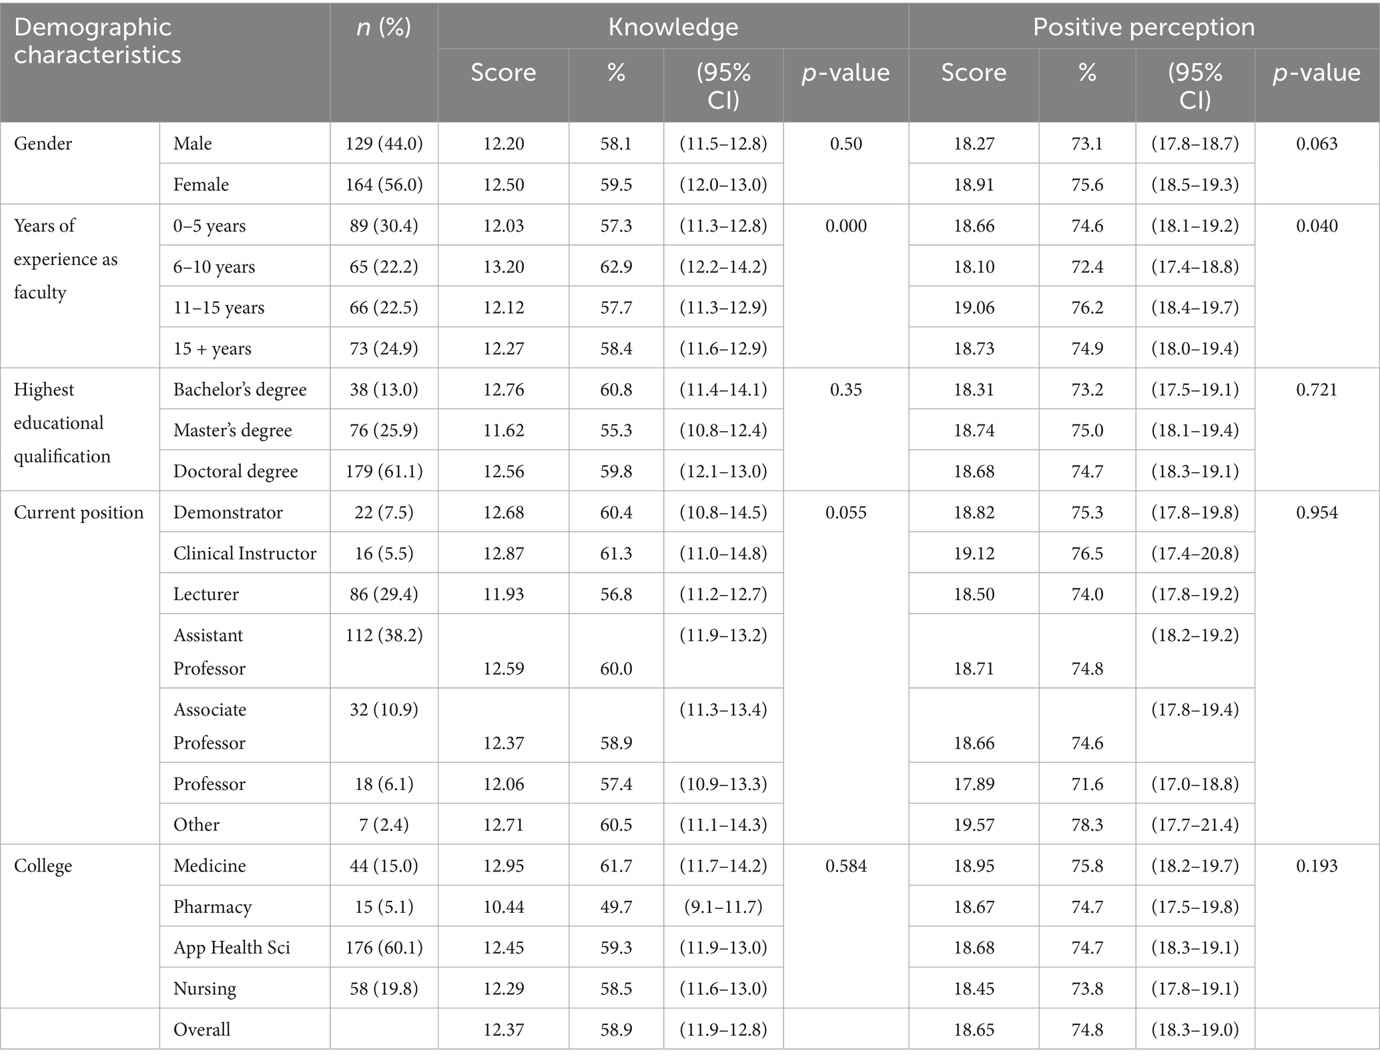Select the Clinical Instructor row label
This screenshot has height=1061, width=1380.
point(244,553)
